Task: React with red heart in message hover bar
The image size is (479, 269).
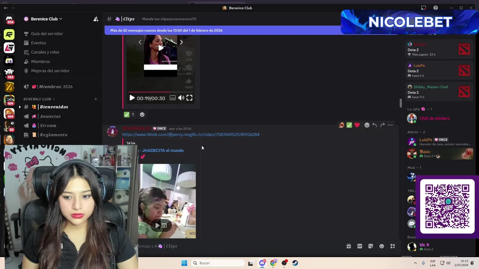Action: 357,125
